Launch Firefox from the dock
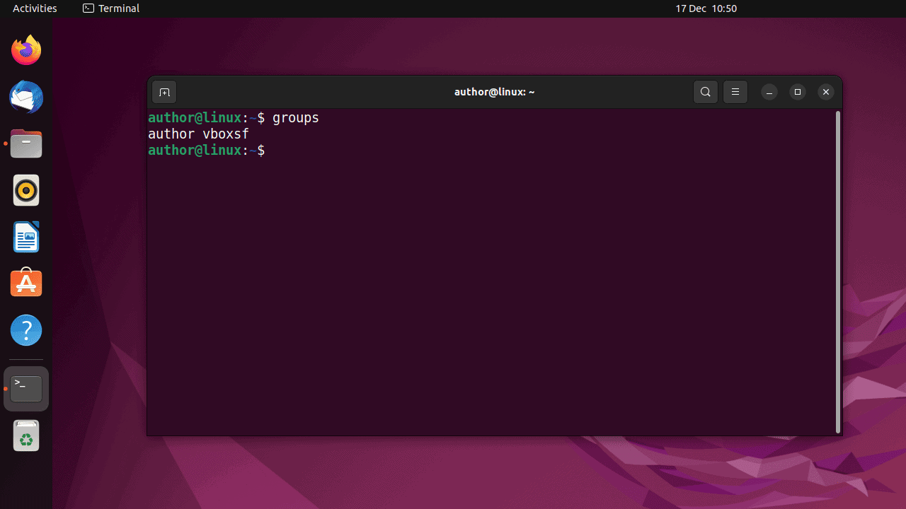906x509 pixels. pos(26,50)
